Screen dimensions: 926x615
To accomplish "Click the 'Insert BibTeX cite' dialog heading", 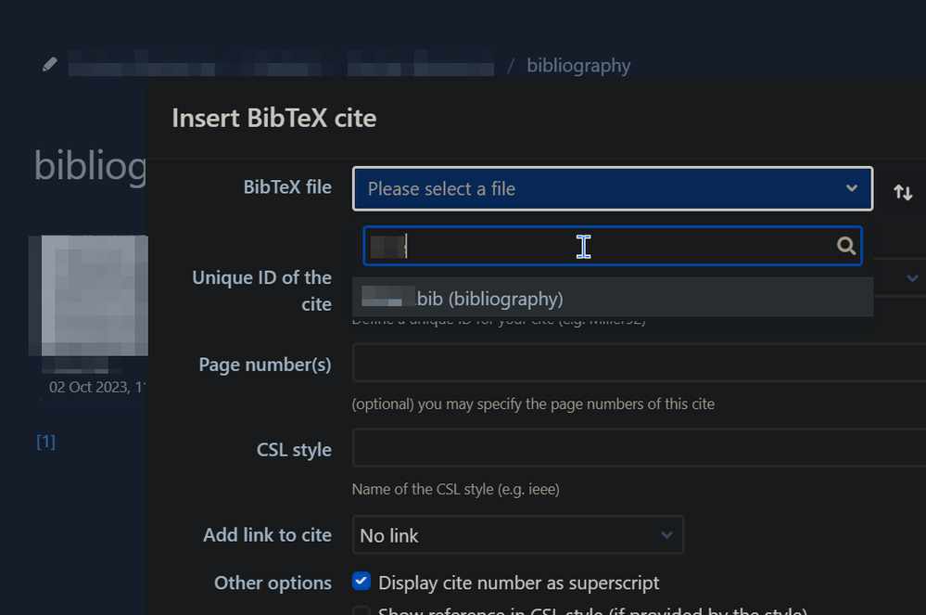I will (274, 118).
